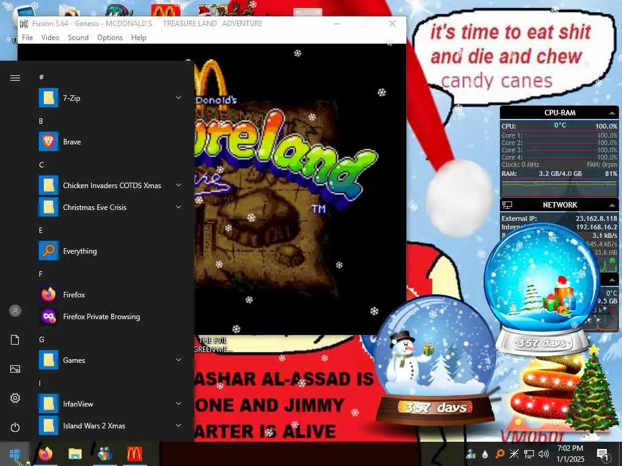Screen dimensions: 622x466
Task: Click the '#' letter header in app list
Action: 41,77
